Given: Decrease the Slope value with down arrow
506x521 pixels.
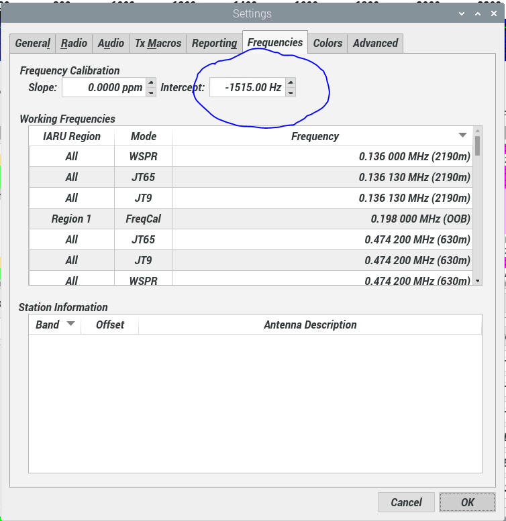Looking at the screenshot, I should 151,92.
